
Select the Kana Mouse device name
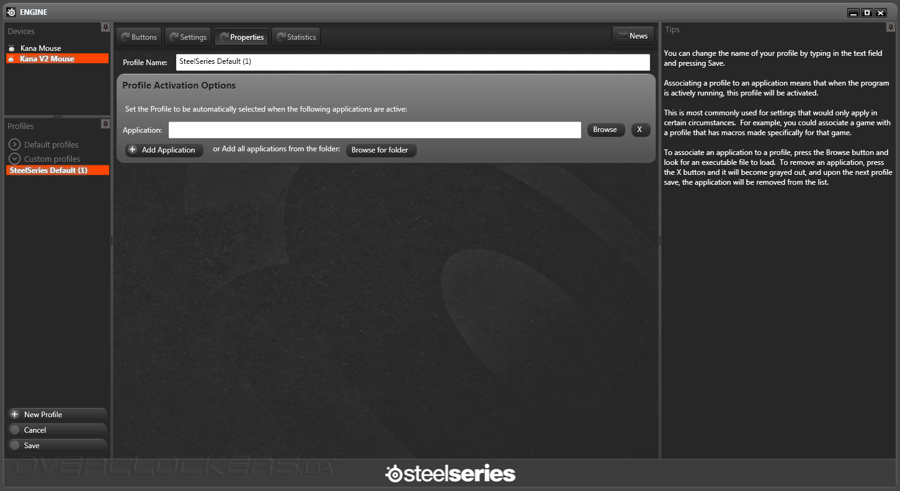pos(41,48)
